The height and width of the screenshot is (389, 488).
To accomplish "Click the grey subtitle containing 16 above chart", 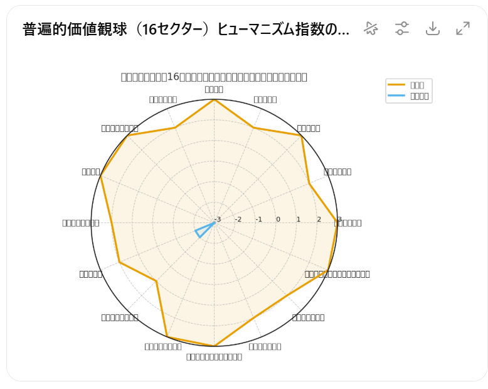I will coord(214,77).
